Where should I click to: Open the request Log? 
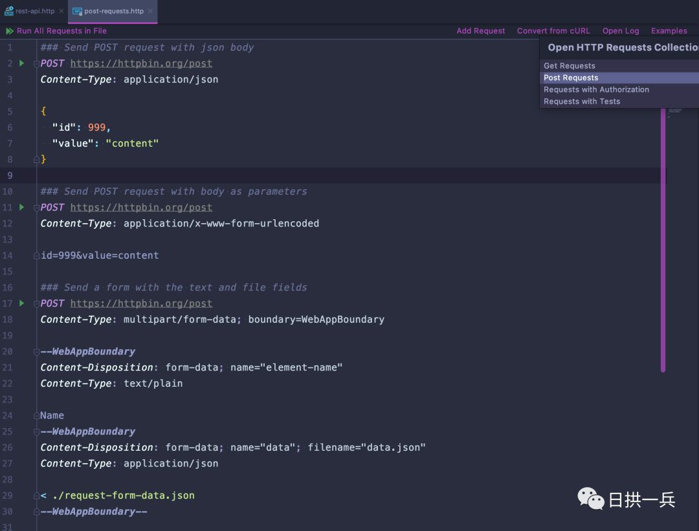[621, 31]
